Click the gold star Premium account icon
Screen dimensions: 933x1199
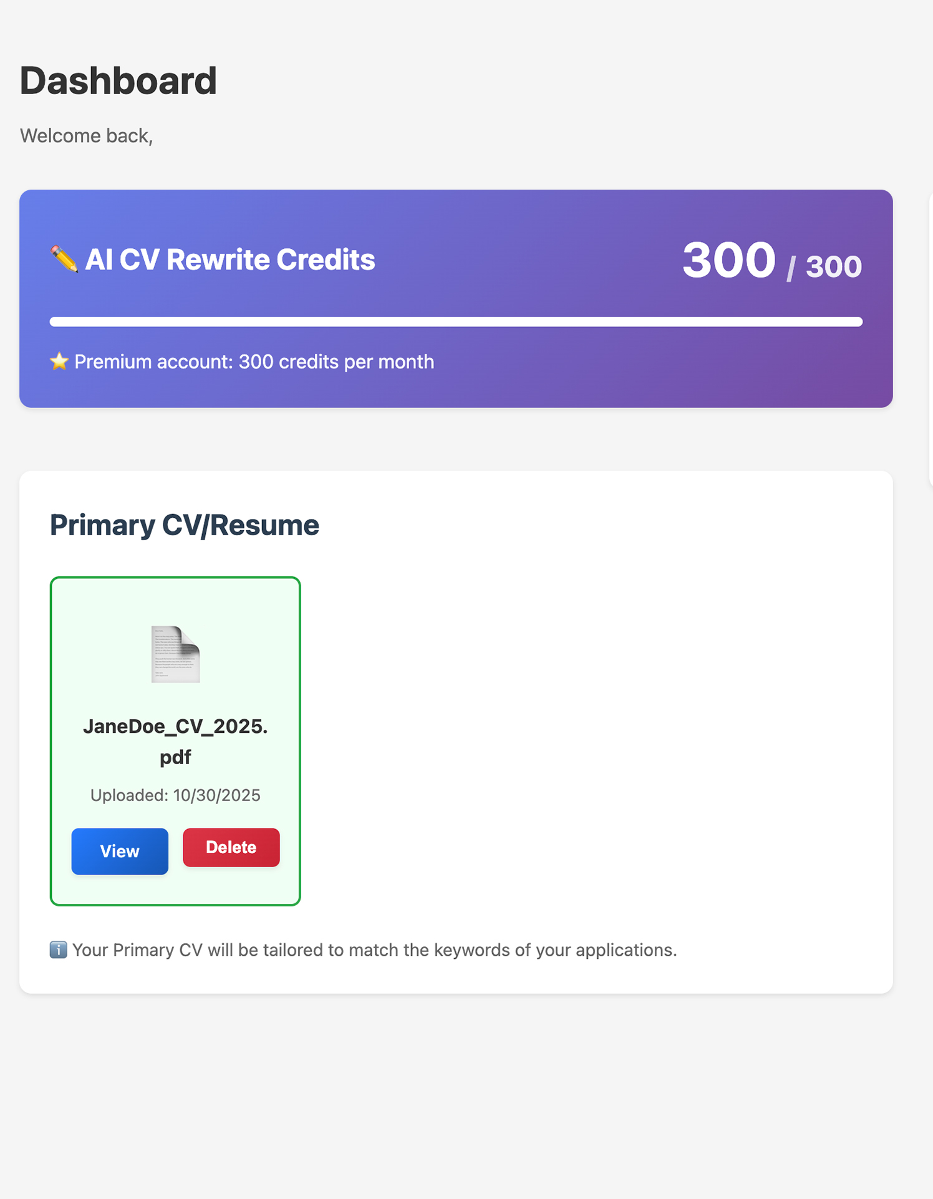[x=59, y=361]
